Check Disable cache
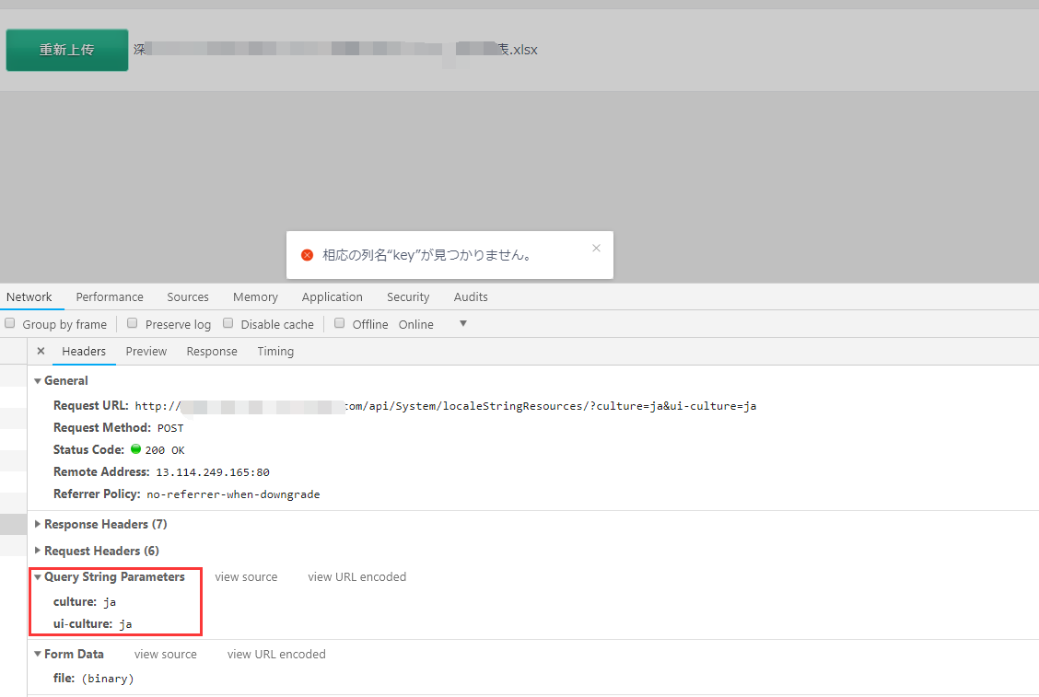Image resolution: width=1039 pixels, height=697 pixels. click(228, 323)
